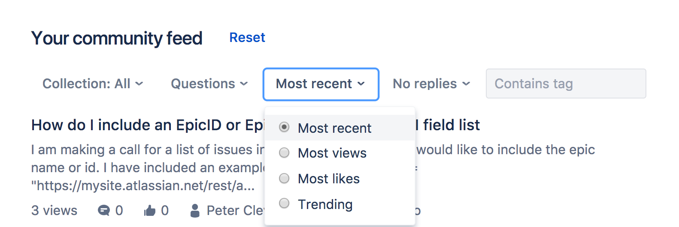Open the No replies filter dropdown
The height and width of the screenshot is (227, 679).
coord(431,84)
